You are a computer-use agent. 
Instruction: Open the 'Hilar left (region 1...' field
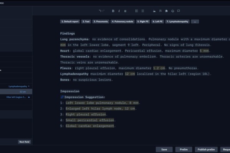pyautogui.click(x=16, y=97)
